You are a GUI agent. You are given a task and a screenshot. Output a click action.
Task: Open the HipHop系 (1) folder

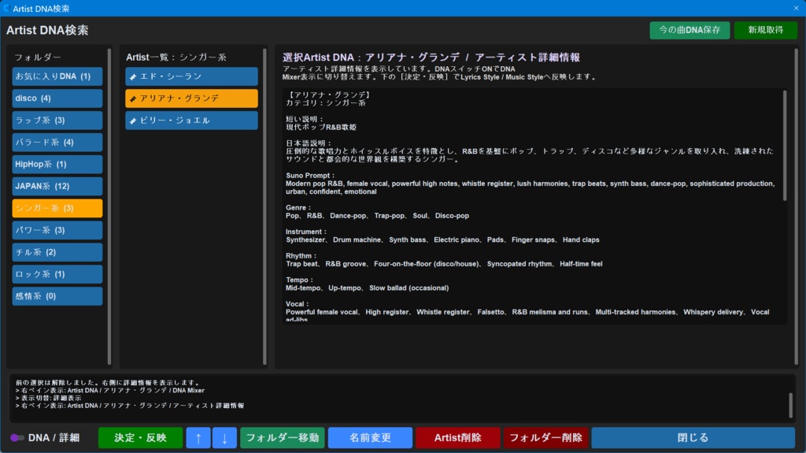coord(57,164)
